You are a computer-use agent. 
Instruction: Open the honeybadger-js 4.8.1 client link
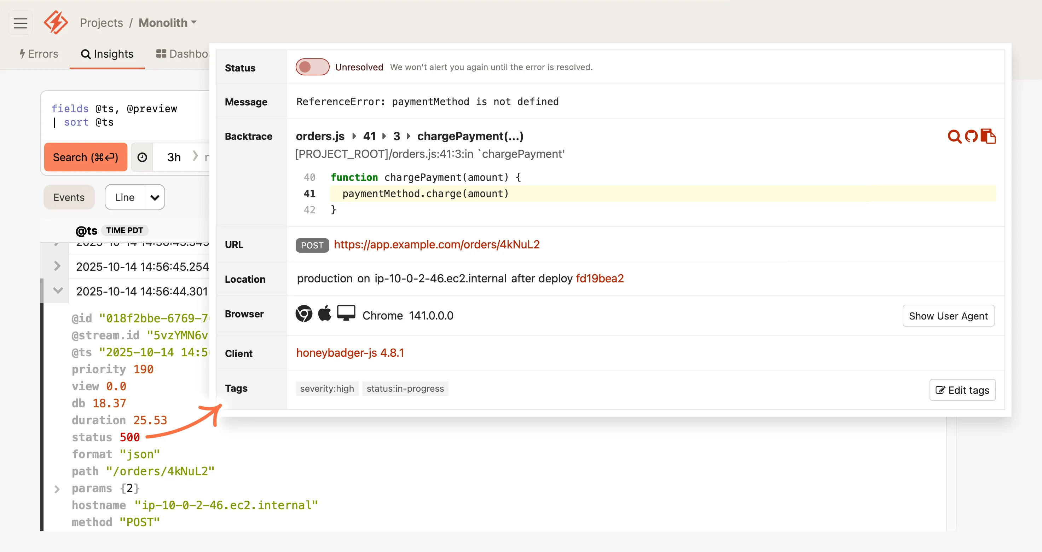coord(350,352)
